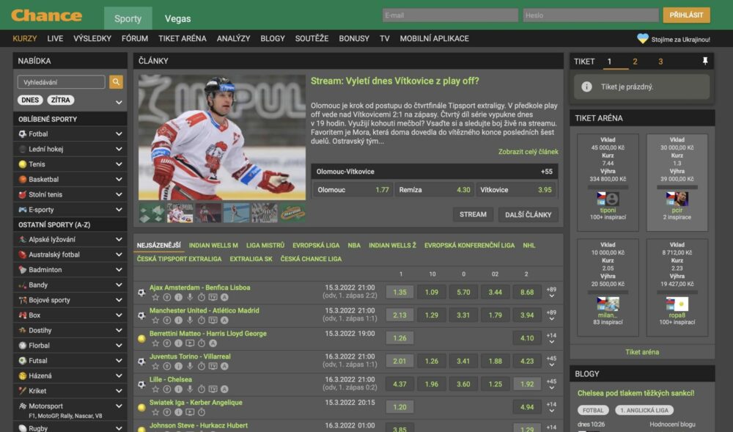The height and width of the screenshot is (432, 733).
Task: Select the second article thumbnail with hockey player
Action: click(x=180, y=213)
